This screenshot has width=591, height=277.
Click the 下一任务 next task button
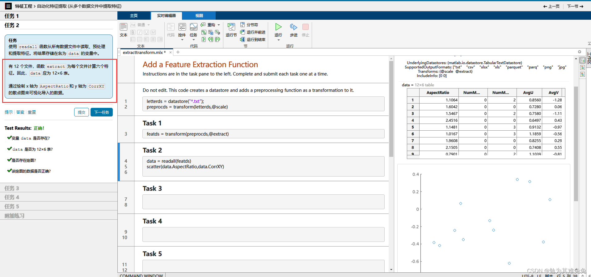tap(102, 112)
